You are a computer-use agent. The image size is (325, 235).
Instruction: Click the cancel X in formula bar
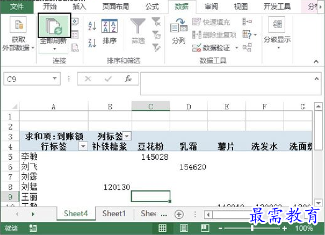pos(88,78)
